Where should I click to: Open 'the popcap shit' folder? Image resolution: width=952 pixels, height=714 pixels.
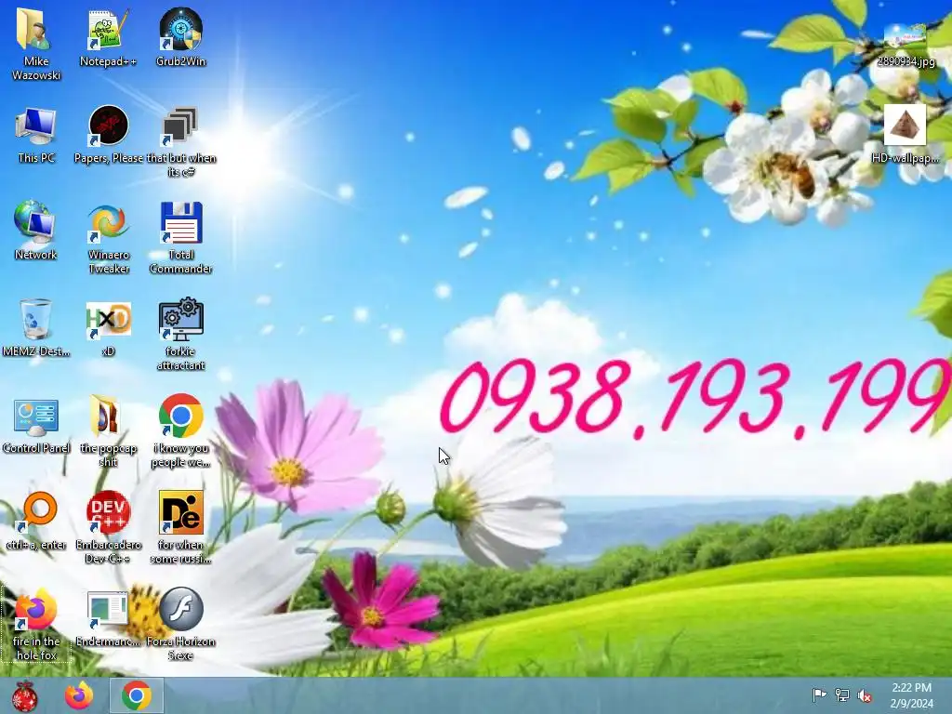click(x=108, y=430)
